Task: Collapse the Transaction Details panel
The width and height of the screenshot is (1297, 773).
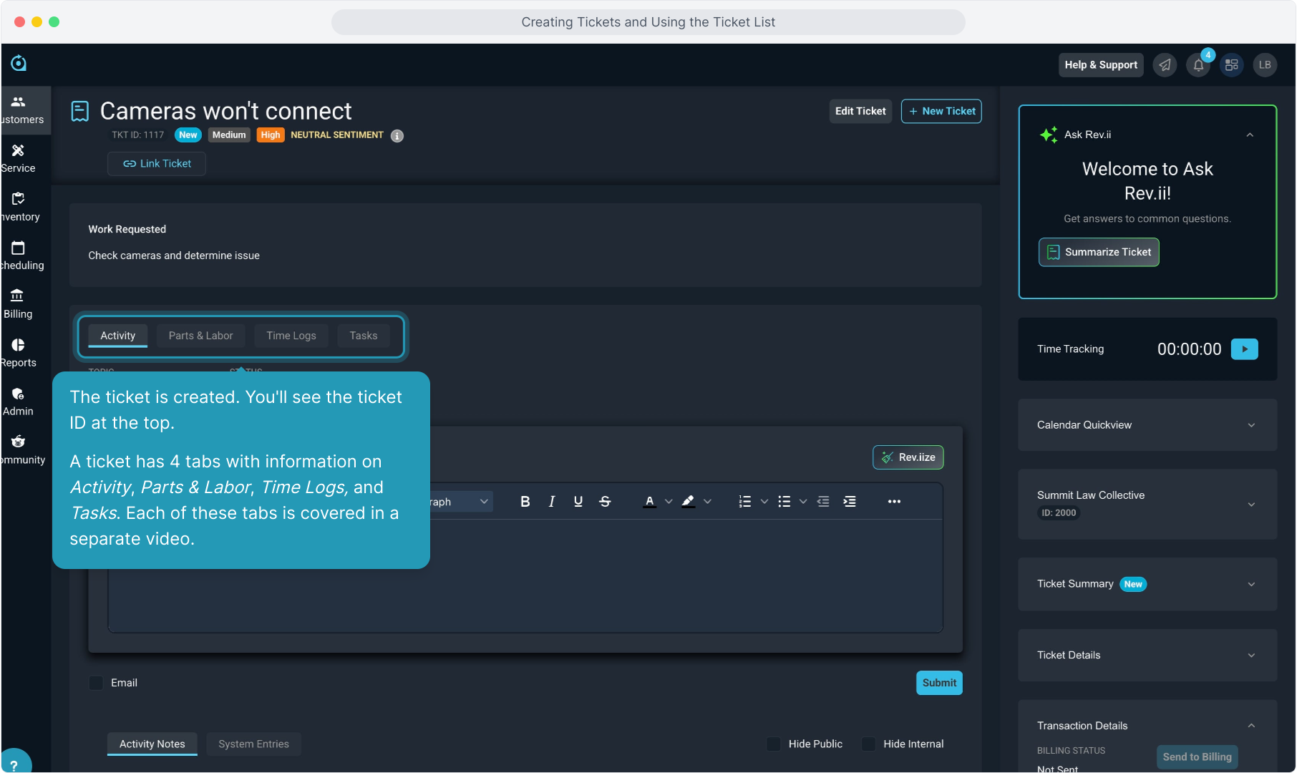Action: pos(1251,726)
